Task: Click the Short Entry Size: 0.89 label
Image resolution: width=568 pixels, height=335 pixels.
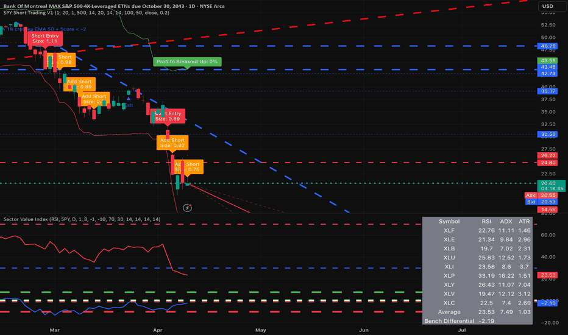Action: [168, 116]
